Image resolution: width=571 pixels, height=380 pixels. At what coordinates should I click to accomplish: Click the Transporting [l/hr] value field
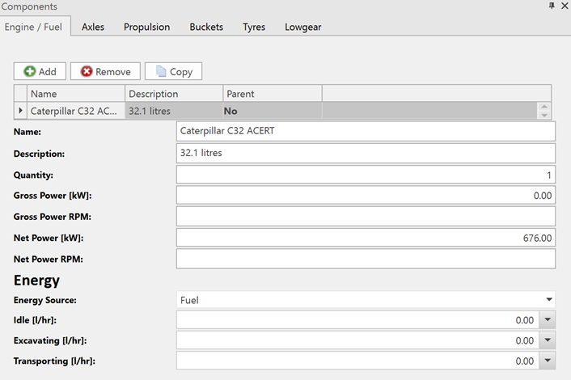357,361
